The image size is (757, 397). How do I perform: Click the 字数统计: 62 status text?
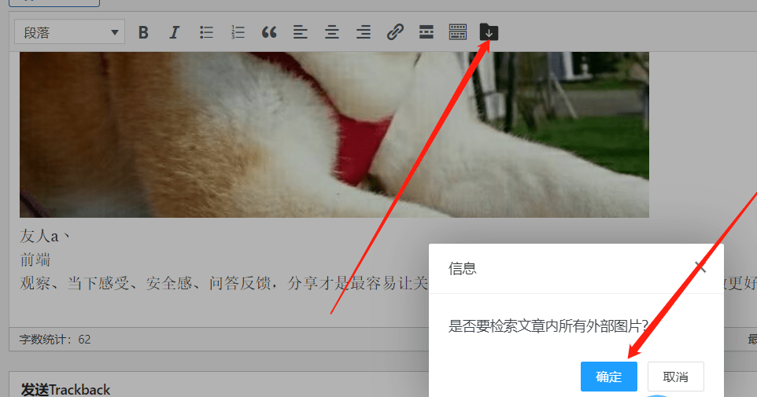(55, 339)
